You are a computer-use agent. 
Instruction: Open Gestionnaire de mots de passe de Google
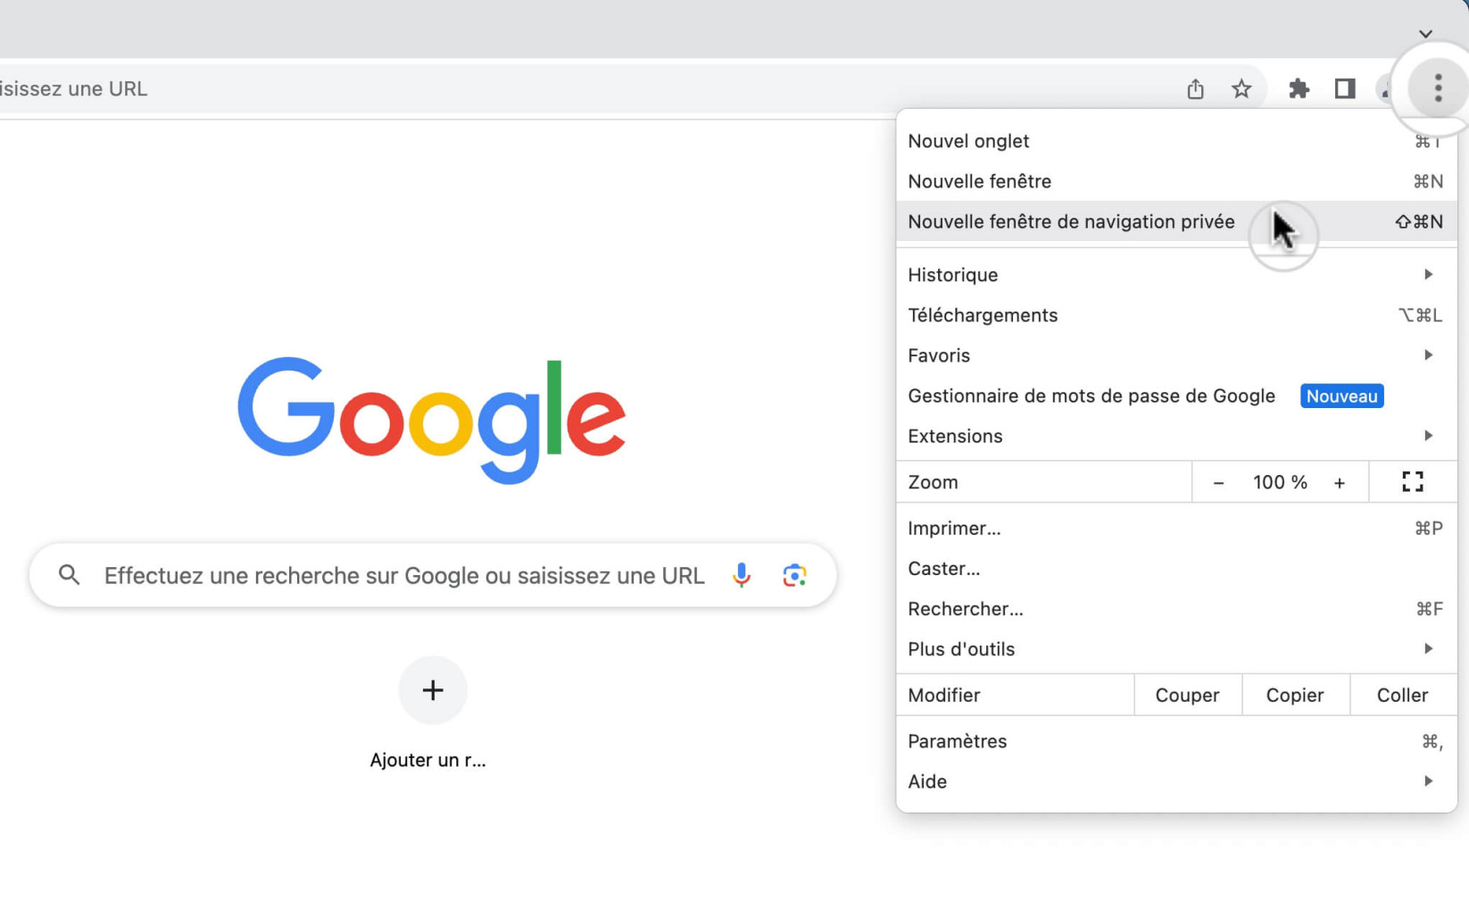(x=1176, y=396)
